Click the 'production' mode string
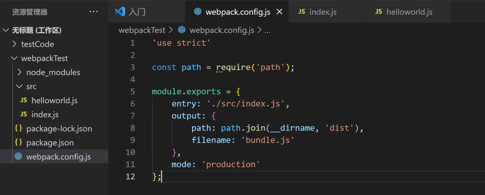The height and width of the screenshot is (195, 485). [x=230, y=164]
